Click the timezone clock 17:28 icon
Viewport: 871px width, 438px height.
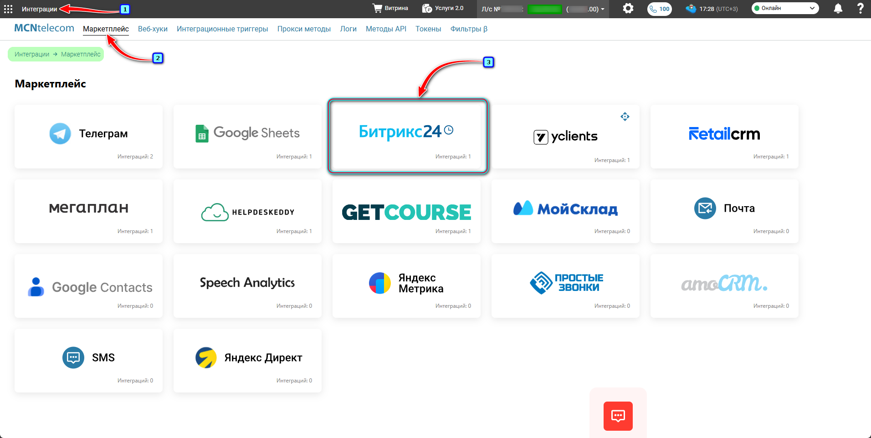point(691,9)
